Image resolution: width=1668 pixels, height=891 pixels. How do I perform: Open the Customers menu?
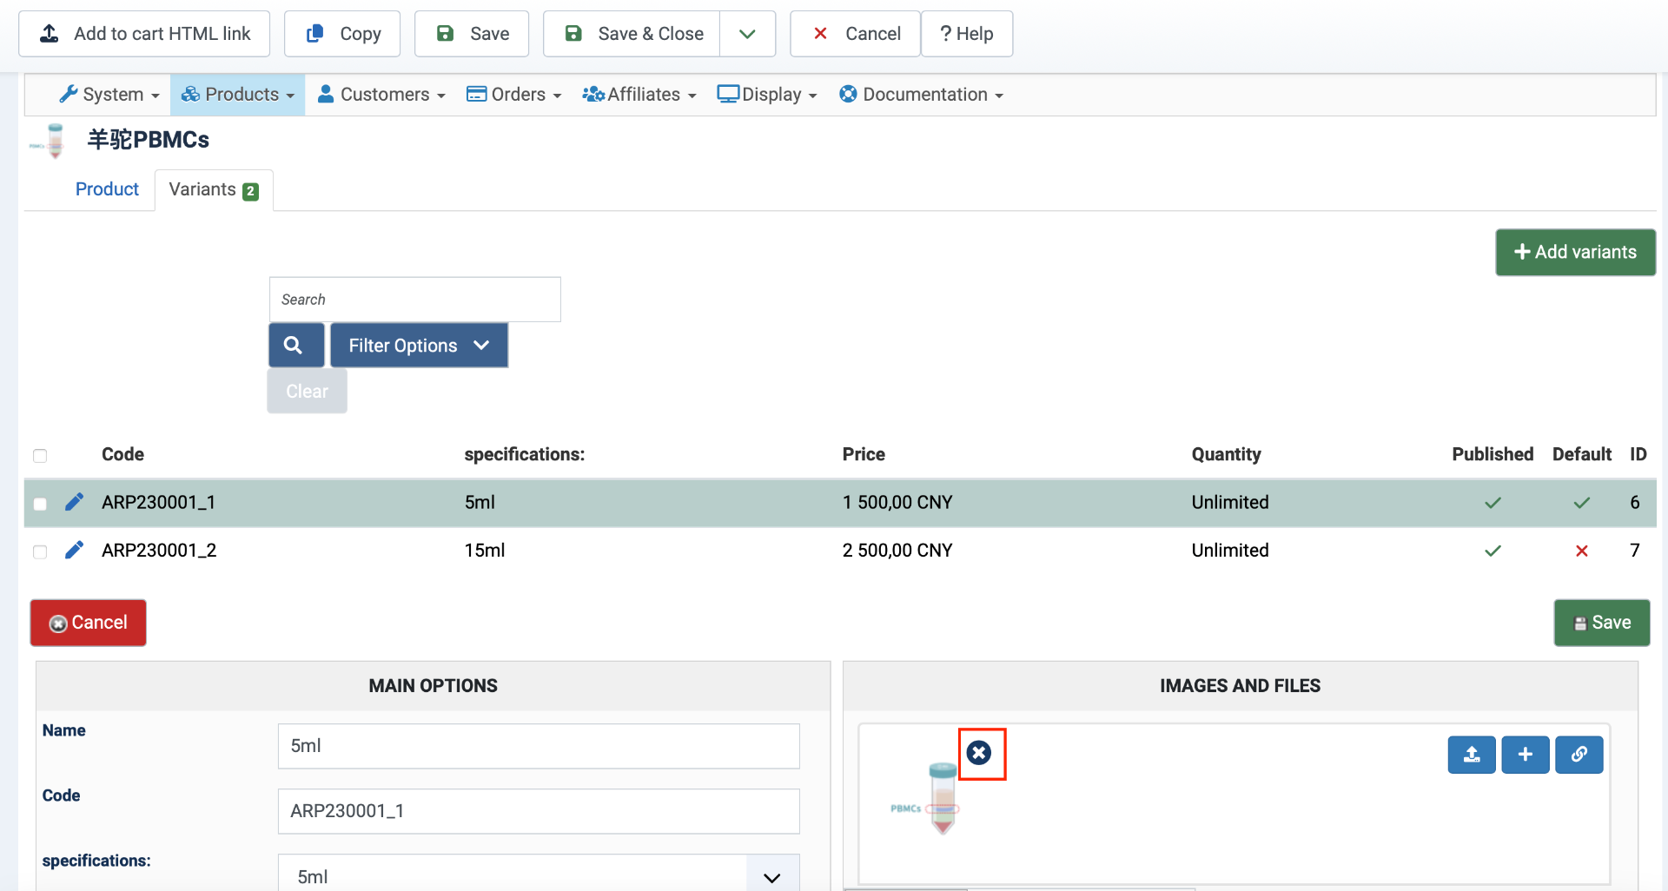(382, 95)
